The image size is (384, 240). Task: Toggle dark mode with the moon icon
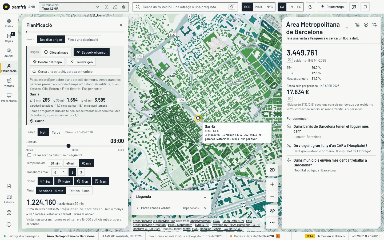pyautogui.click(x=310, y=7)
